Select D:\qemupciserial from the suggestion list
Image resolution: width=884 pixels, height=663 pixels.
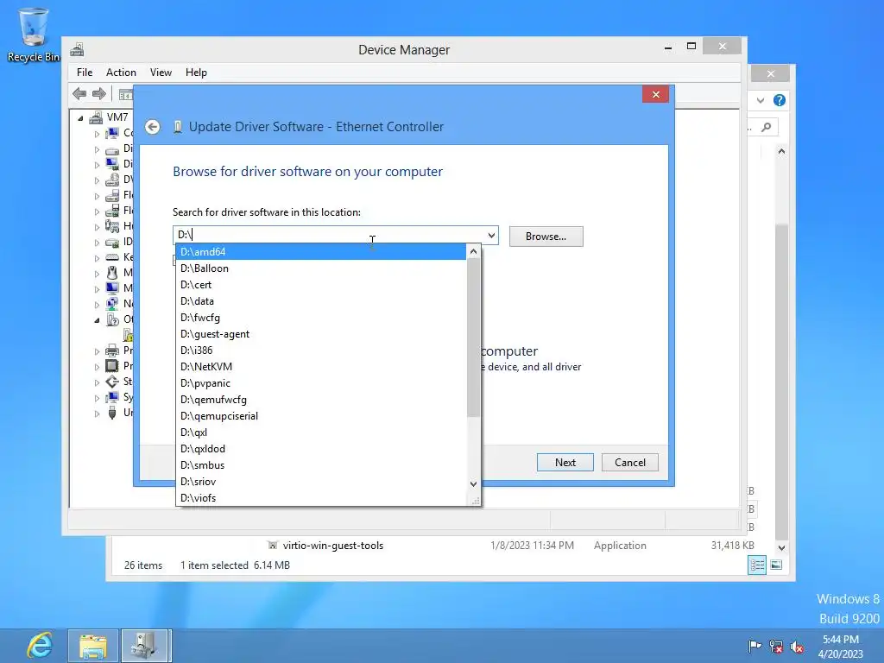(321, 415)
